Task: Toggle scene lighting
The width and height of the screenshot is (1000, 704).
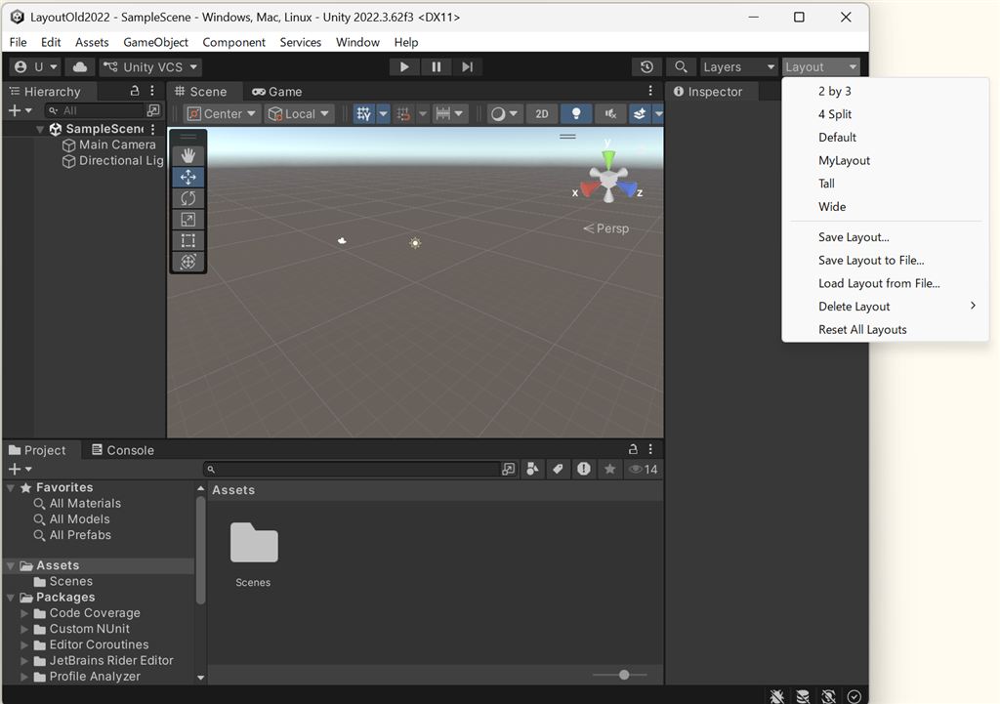Action: pos(576,113)
